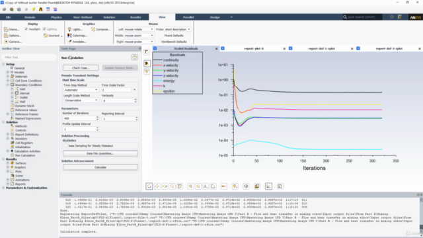423x238 pixels.
Task: Open the Time Step Method dropdown
Action: click(81, 90)
